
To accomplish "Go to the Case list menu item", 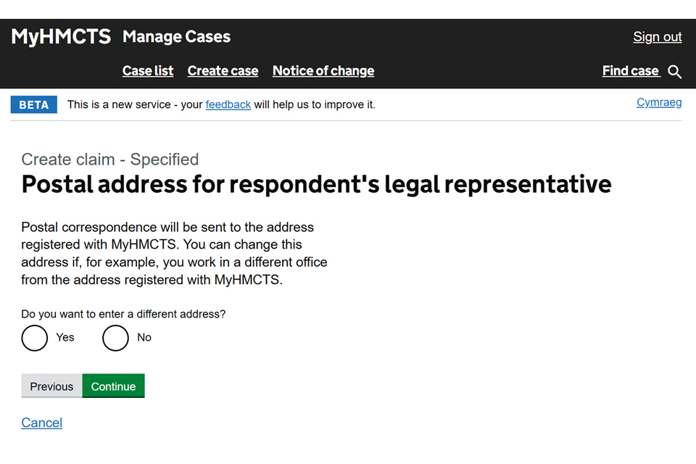I will (148, 71).
